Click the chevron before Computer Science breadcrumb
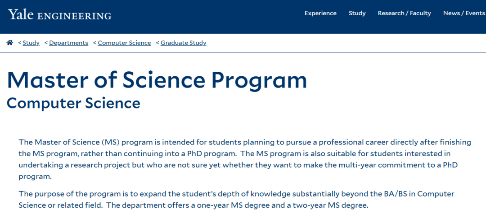 point(94,43)
